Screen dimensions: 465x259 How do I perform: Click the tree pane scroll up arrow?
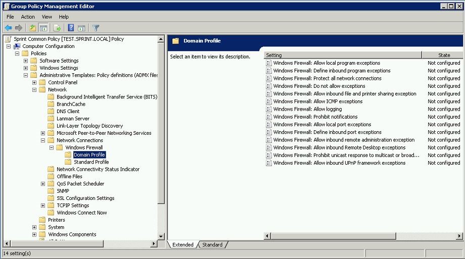[161, 39]
